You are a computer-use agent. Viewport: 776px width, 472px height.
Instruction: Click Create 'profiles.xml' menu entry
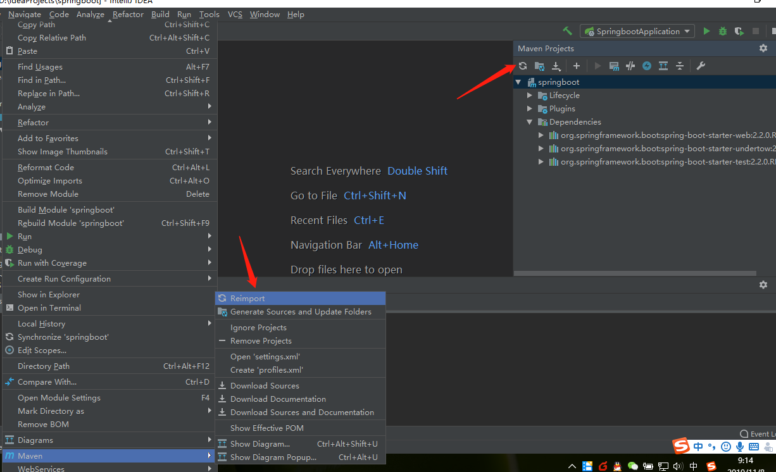click(300, 370)
